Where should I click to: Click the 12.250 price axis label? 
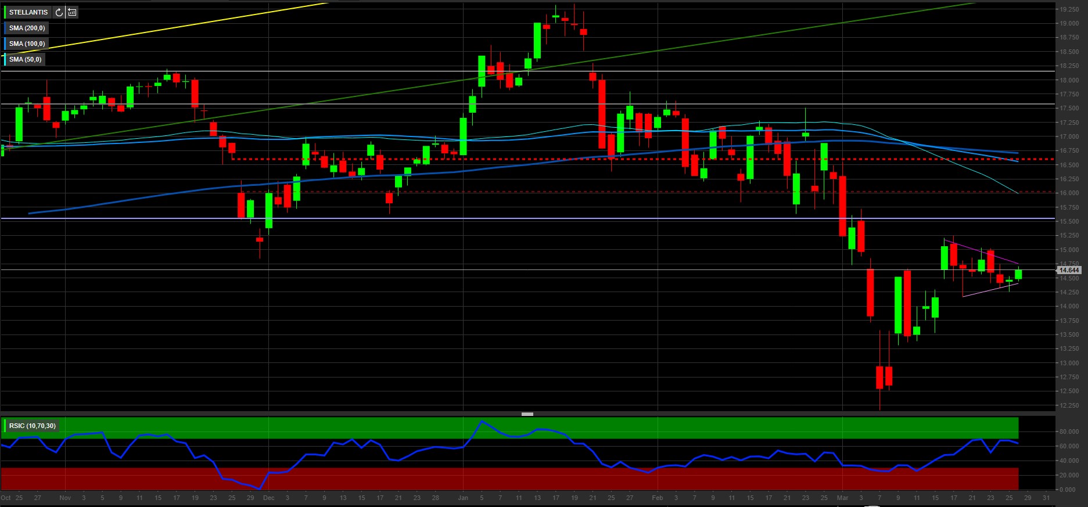pos(1069,405)
